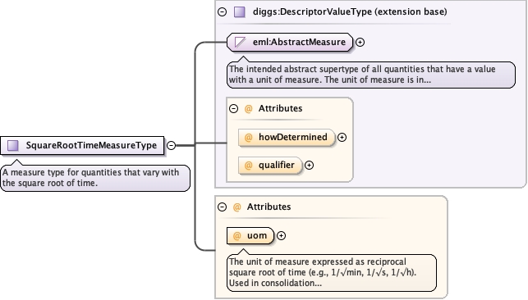Viewport: 528px width, 300px height.
Task: Select the uom attribute node
Action: click(x=250, y=236)
